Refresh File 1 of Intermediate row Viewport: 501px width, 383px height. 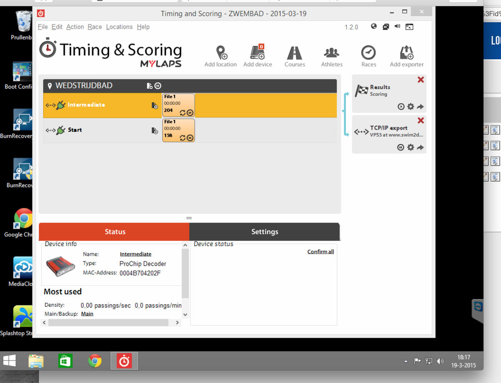pos(182,113)
